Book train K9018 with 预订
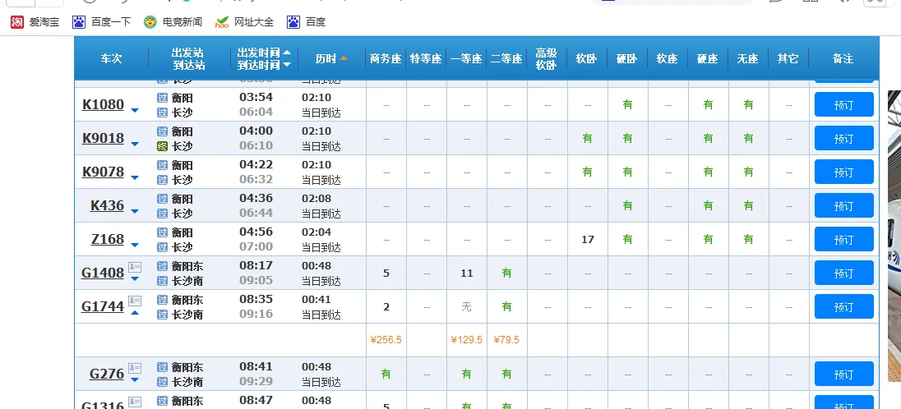Image resolution: width=901 pixels, height=409 pixels. 843,139
